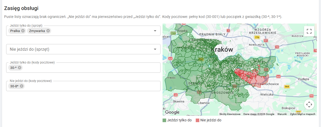The height and width of the screenshot is (127, 321).
Task: Expand the Jeździ tylko do (sprzęt) dropdown
Action: 155,31
